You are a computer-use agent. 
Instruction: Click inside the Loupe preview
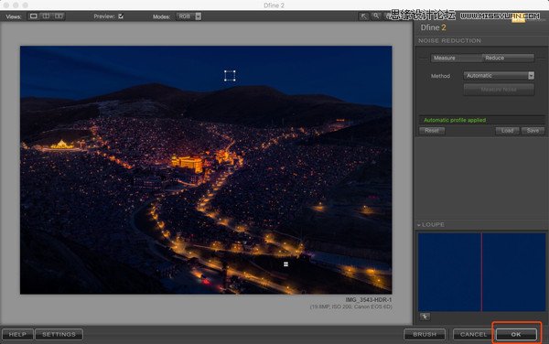[x=481, y=273]
